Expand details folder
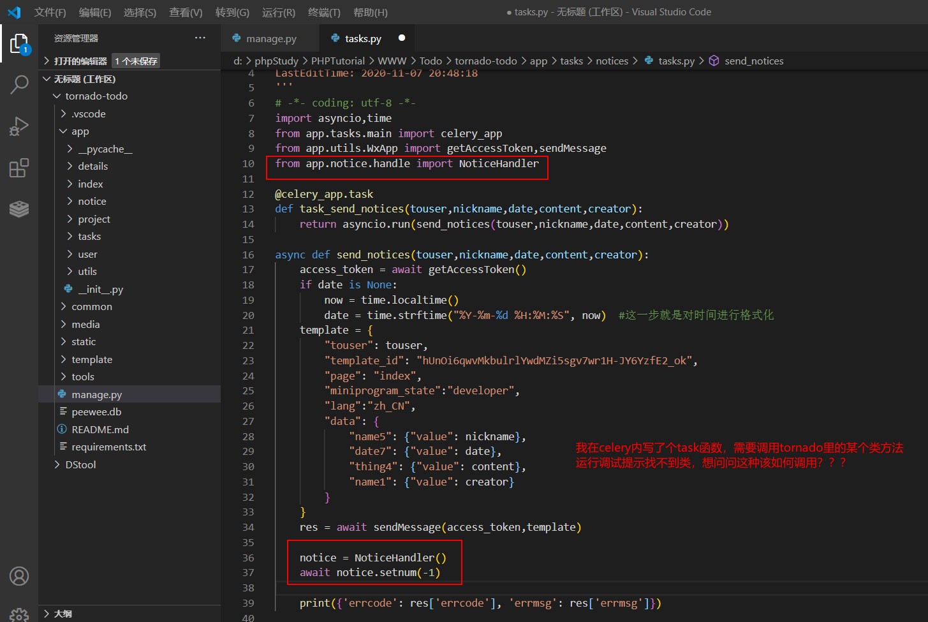The width and height of the screenshot is (928, 622). (93, 166)
